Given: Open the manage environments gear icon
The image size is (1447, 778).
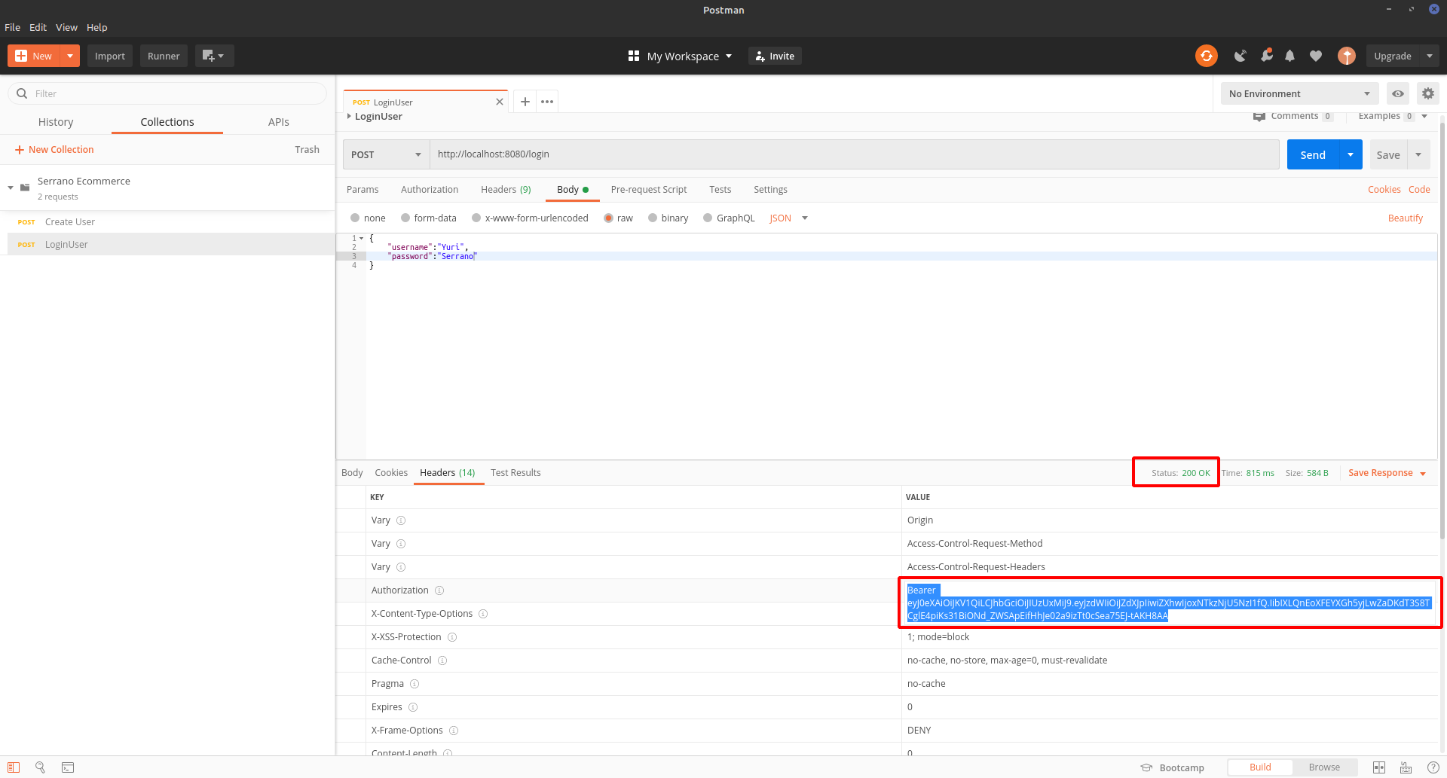Looking at the screenshot, I should coord(1428,93).
